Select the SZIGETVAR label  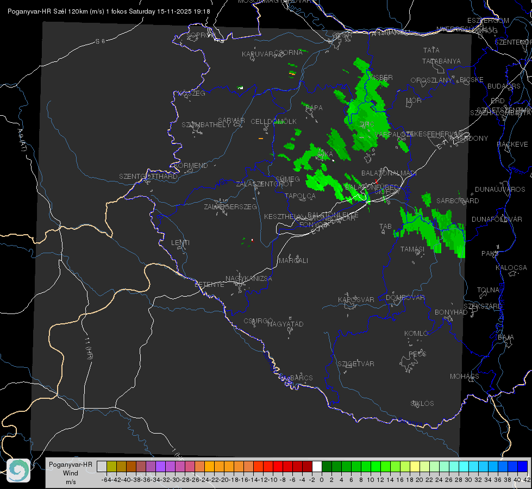pyautogui.click(x=356, y=364)
